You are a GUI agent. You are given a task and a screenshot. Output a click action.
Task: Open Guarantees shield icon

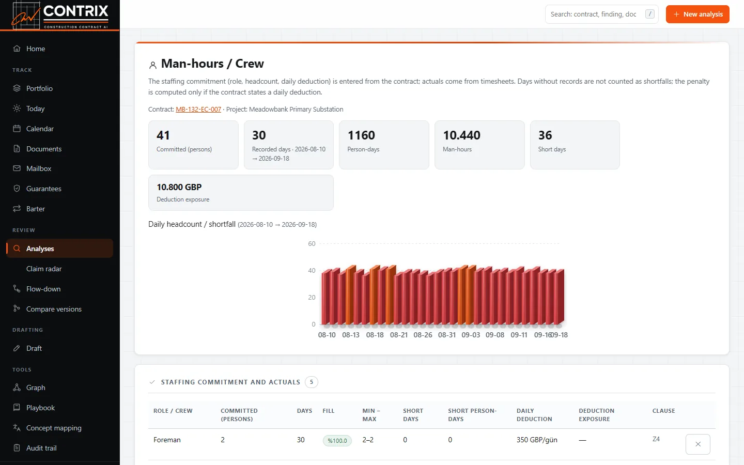click(x=17, y=189)
